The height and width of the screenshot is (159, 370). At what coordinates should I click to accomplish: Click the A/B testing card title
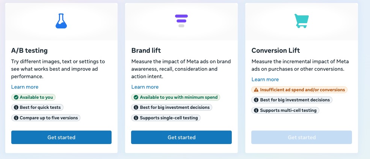tap(30, 51)
